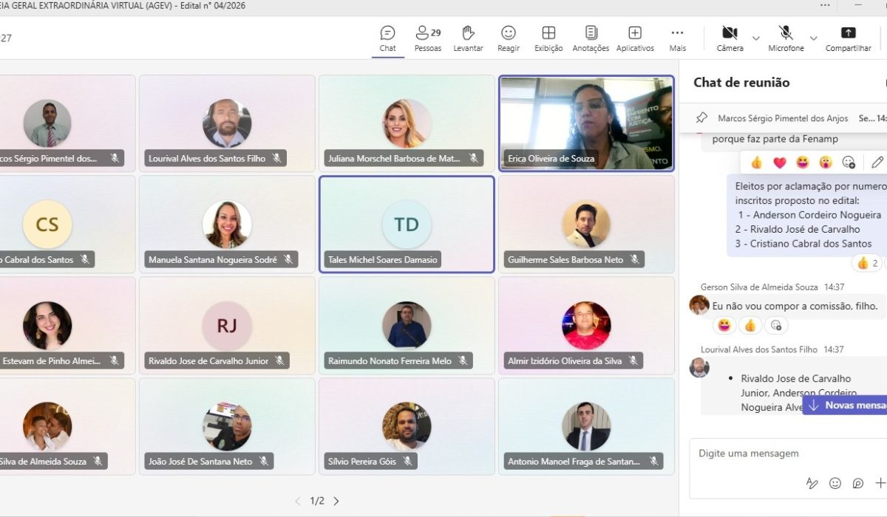The height and width of the screenshot is (517, 887).
Task: Raise hand with the Levantar icon
Action: coord(468,38)
